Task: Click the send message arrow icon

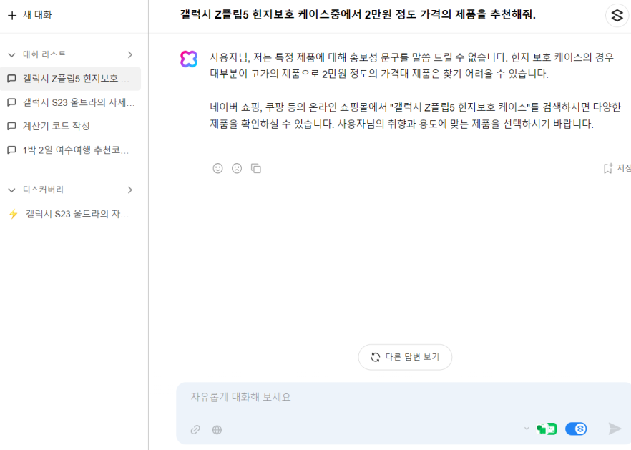Action: coord(614,429)
